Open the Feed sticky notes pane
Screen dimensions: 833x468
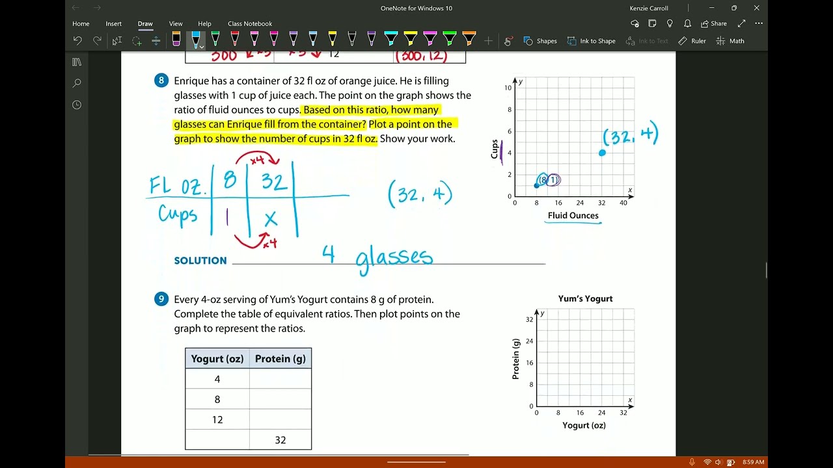(x=652, y=23)
